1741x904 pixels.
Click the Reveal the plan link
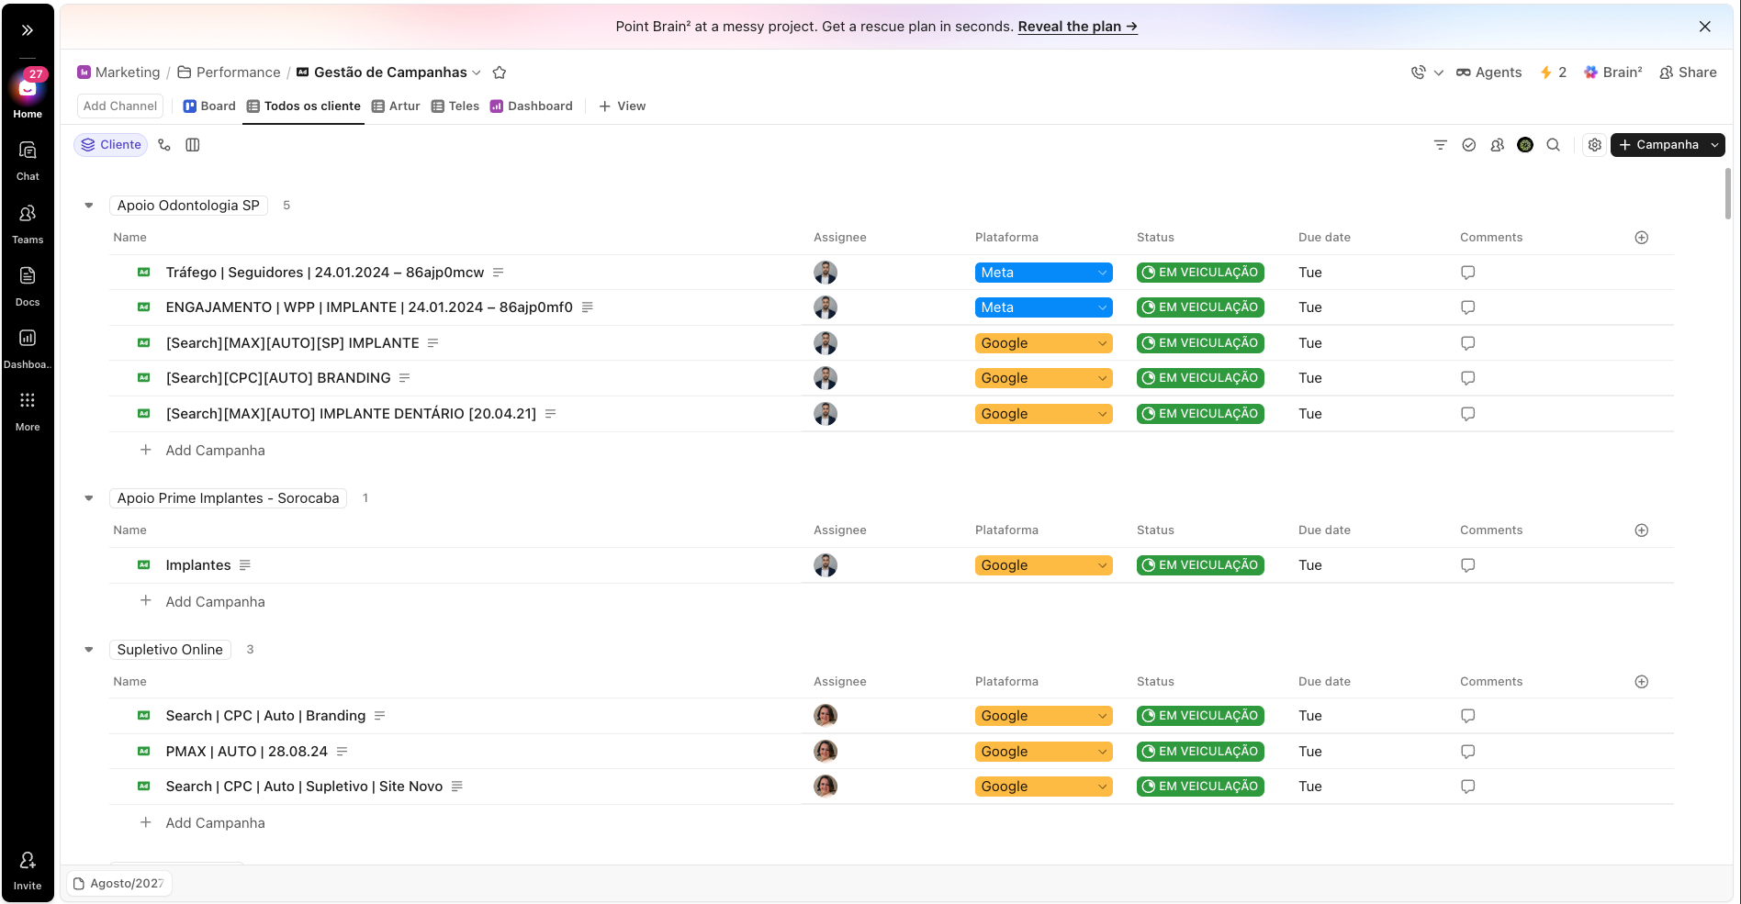[x=1077, y=27]
